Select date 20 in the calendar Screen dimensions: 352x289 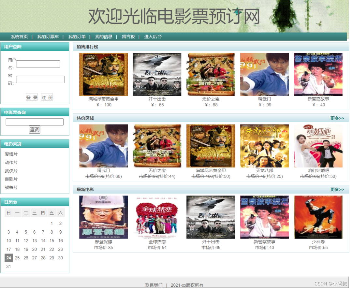click(x=34, y=249)
